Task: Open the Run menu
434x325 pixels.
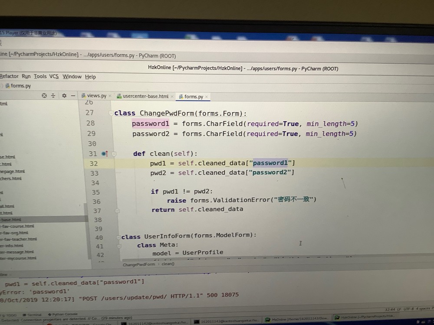Action: [x=26, y=76]
